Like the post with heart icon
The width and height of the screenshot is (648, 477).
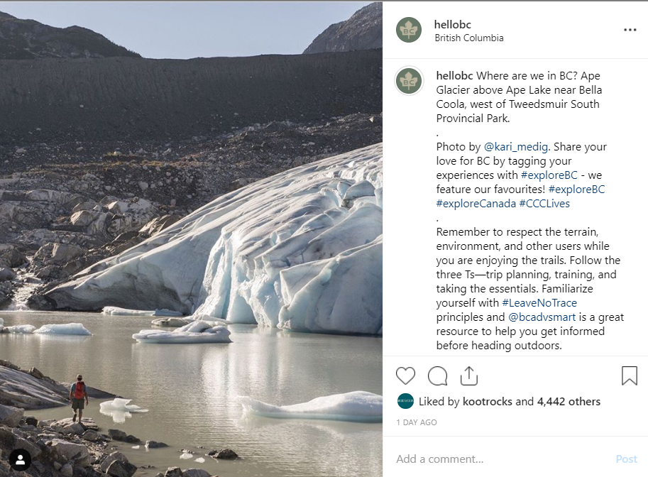pyautogui.click(x=405, y=375)
